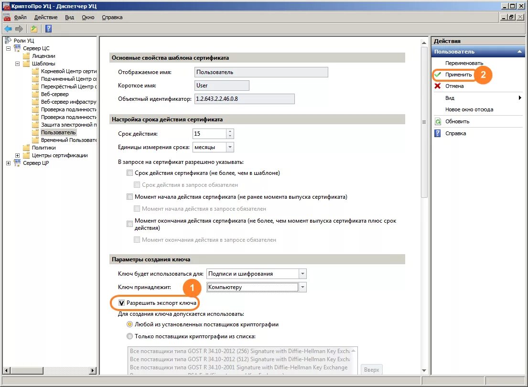Click the Back arrow toolbar icon
Image resolution: width=528 pixels, height=387 pixels.
[8, 29]
